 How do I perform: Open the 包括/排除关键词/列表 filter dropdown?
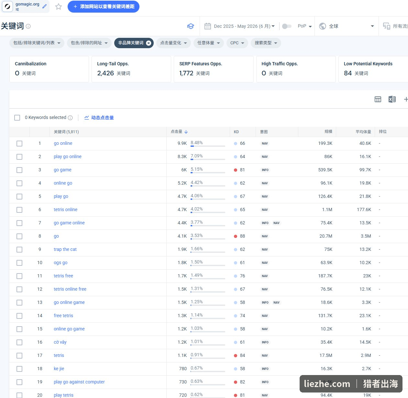[x=37, y=43]
